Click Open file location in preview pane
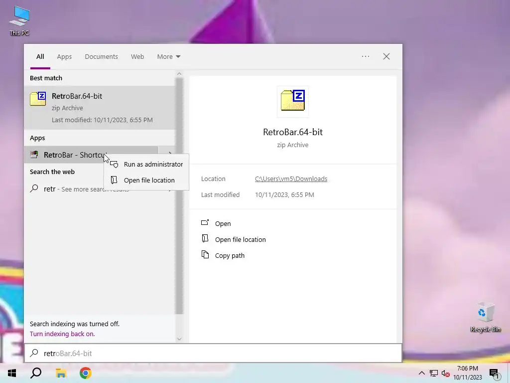 241,240
